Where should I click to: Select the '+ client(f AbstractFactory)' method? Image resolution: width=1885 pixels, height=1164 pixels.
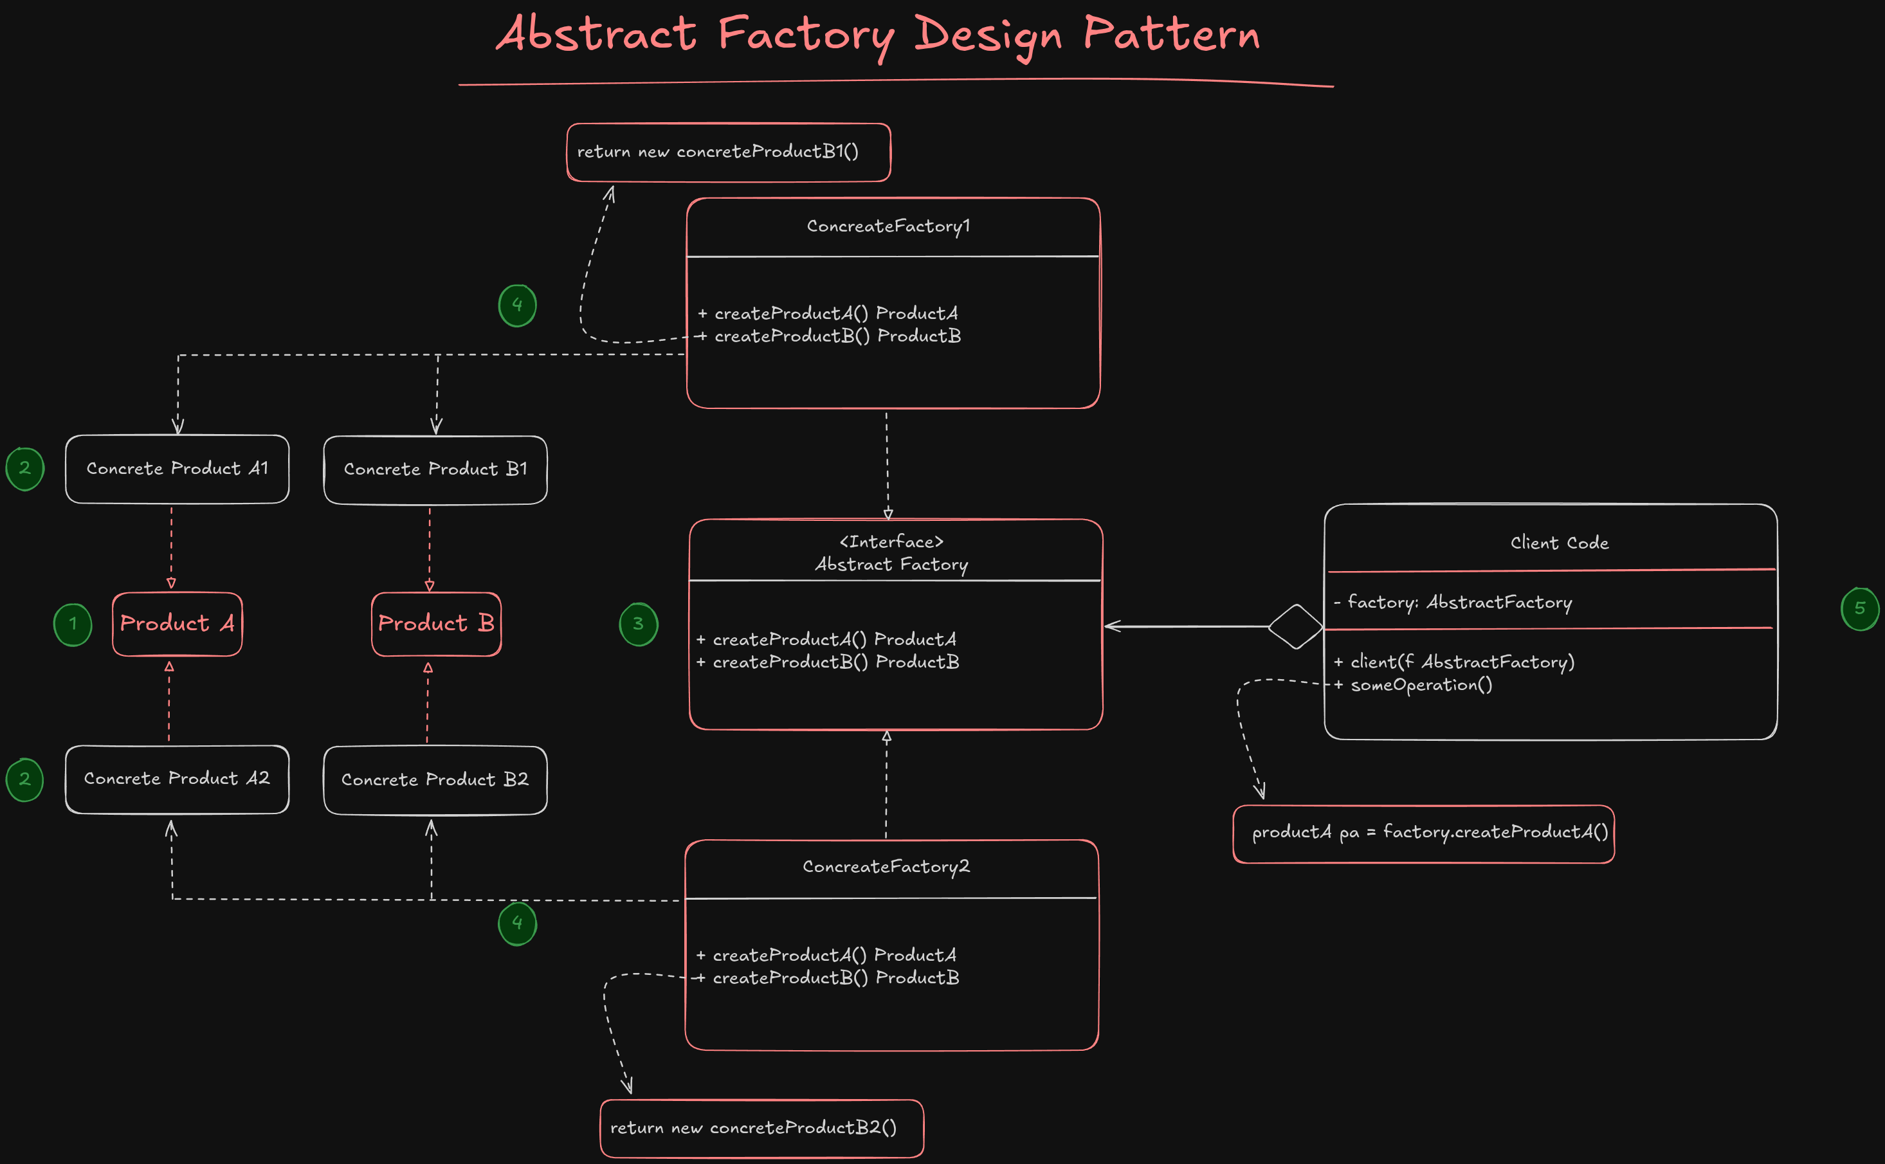point(1454,662)
